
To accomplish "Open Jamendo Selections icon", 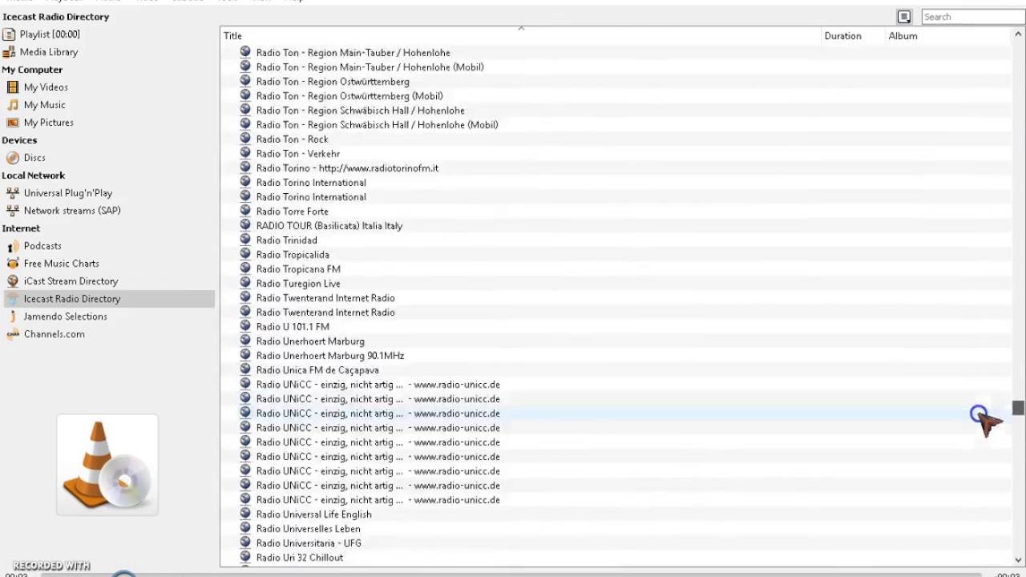I will tap(13, 317).
